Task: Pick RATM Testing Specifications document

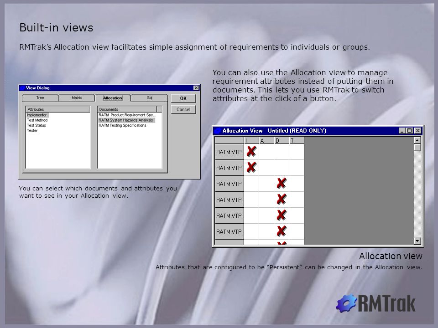Action: pos(122,126)
